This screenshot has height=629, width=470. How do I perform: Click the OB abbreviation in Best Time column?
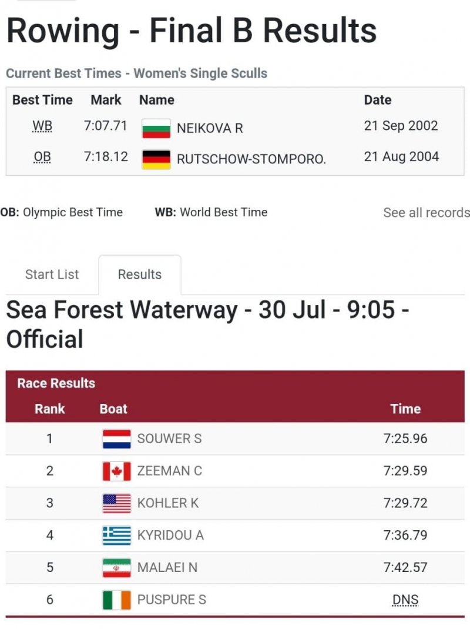(x=42, y=158)
